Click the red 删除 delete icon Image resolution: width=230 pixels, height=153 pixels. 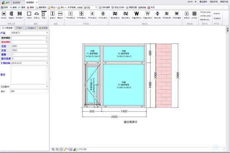pos(28,7)
